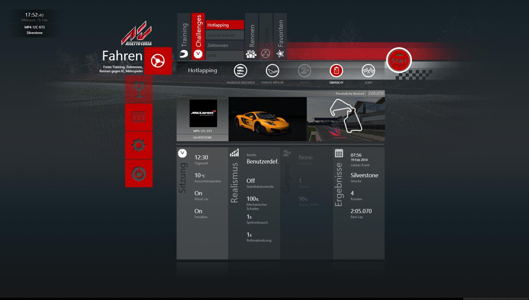Open the gear settings tile
The height and width of the screenshot is (300, 529).
pos(139,145)
